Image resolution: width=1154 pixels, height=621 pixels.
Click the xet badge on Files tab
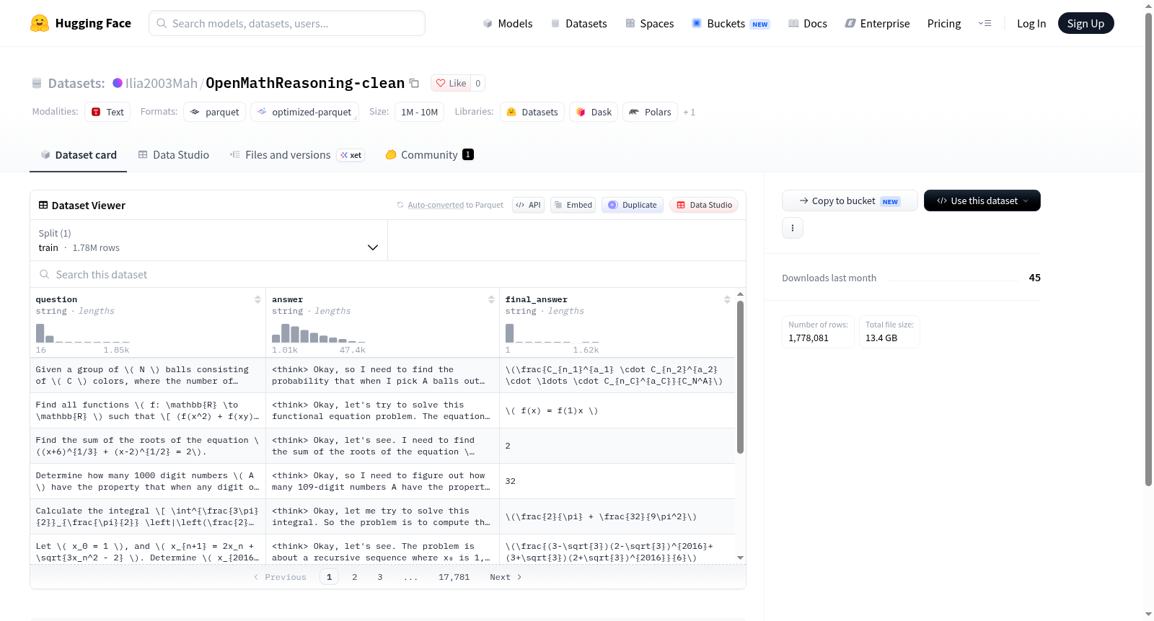[351, 155]
